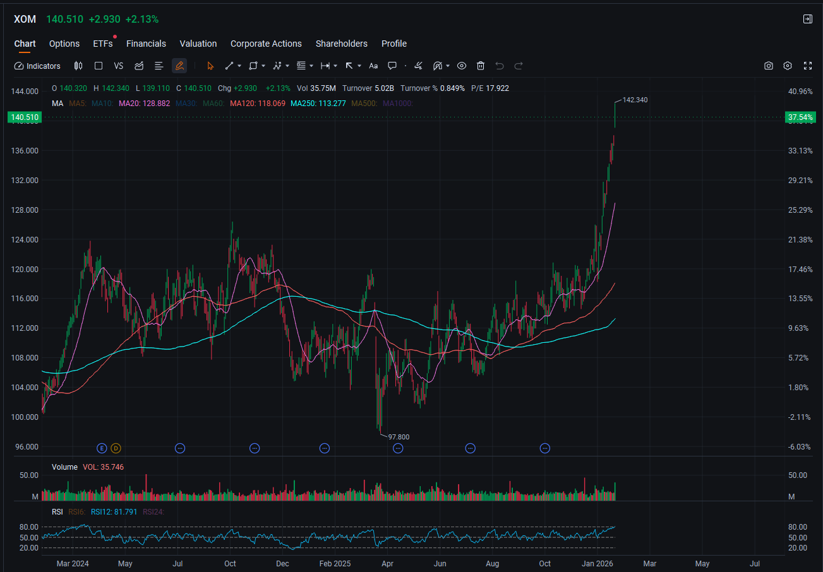Expand the magnet snap options
Screen dimensions: 823x572
click(448, 66)
